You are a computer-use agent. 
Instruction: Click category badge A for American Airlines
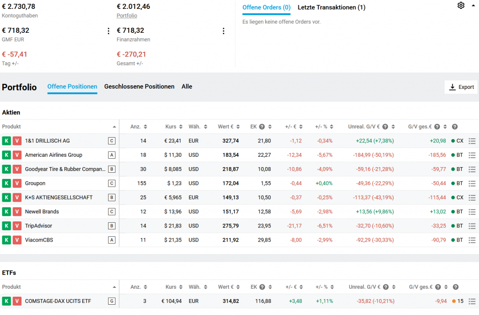(111, 155)
